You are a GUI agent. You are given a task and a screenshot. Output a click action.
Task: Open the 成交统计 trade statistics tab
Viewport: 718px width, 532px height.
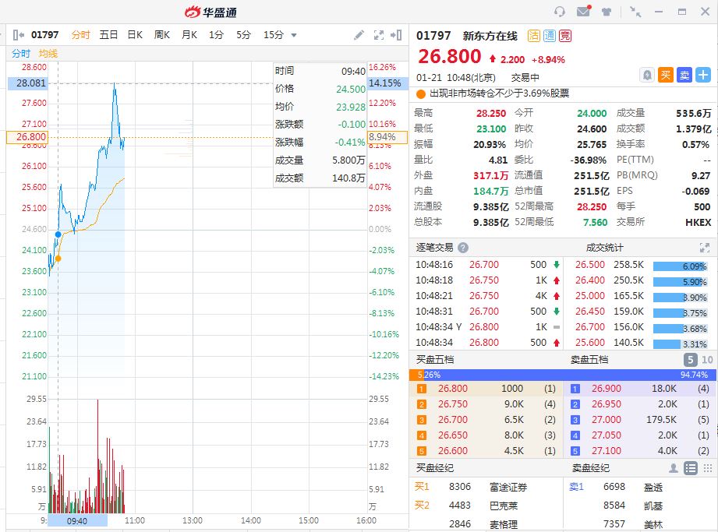(604, 248)
